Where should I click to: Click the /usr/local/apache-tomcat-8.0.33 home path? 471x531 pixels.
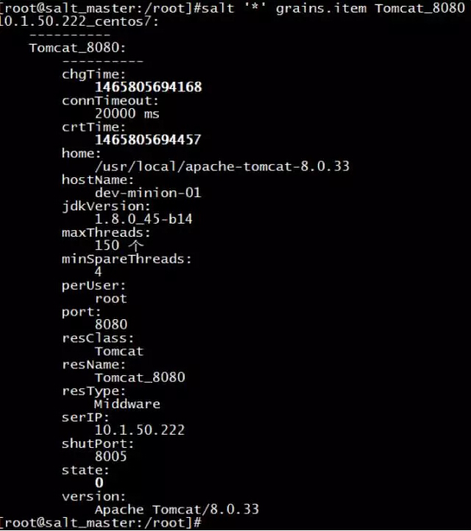tap(222, 166)
